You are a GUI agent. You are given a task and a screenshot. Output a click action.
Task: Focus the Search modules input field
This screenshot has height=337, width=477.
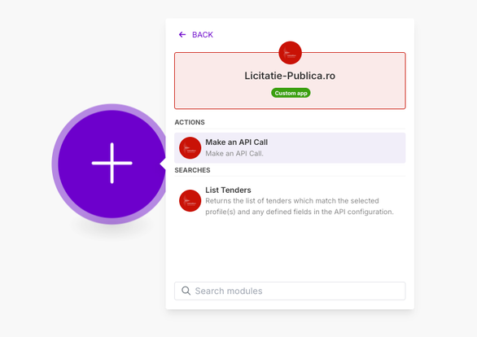coord(290,291)
